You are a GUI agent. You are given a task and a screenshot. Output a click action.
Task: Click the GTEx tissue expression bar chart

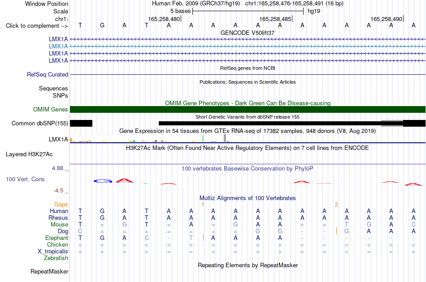154,139
